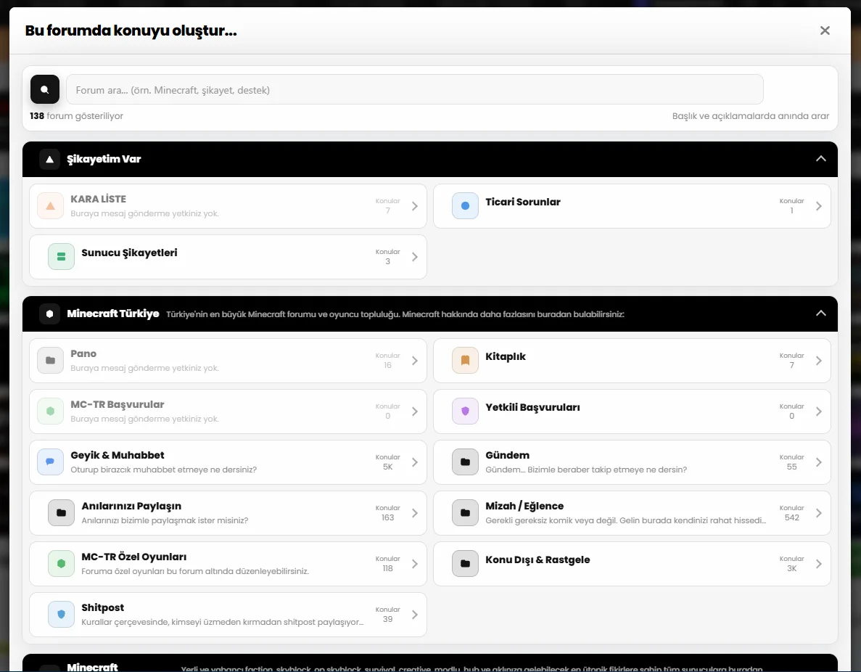Open the Geyik & Muhabbet row chevron
The height and width of the screenshot is (672, 861).
click(415, 462)
